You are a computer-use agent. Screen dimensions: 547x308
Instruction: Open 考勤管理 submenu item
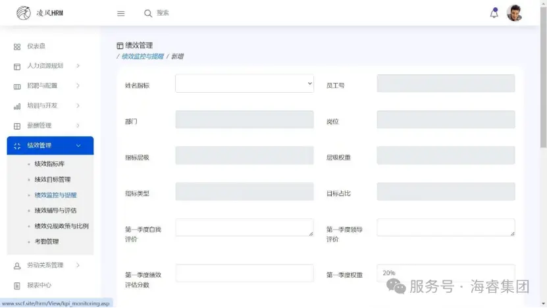pos(47,242)
